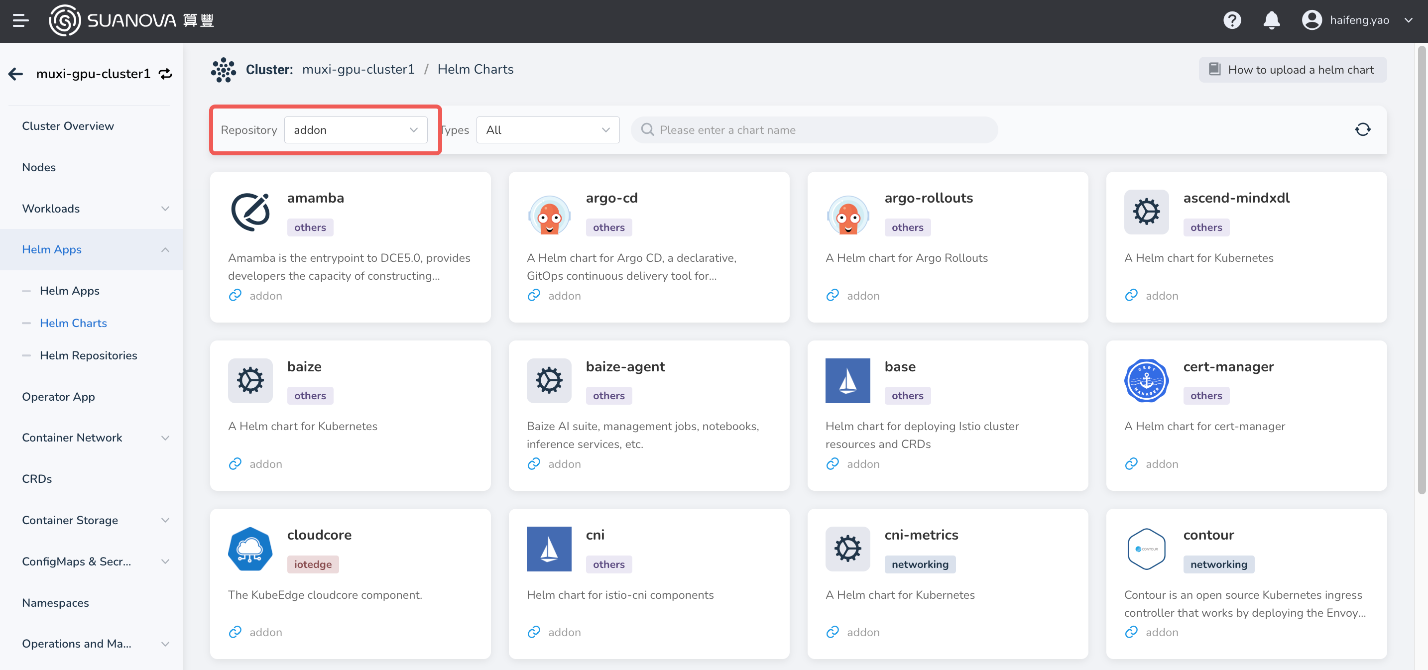Click the iotedge tag on cloudcore
This screenshot has height=670, width=1428.
[x=313, y=564]
